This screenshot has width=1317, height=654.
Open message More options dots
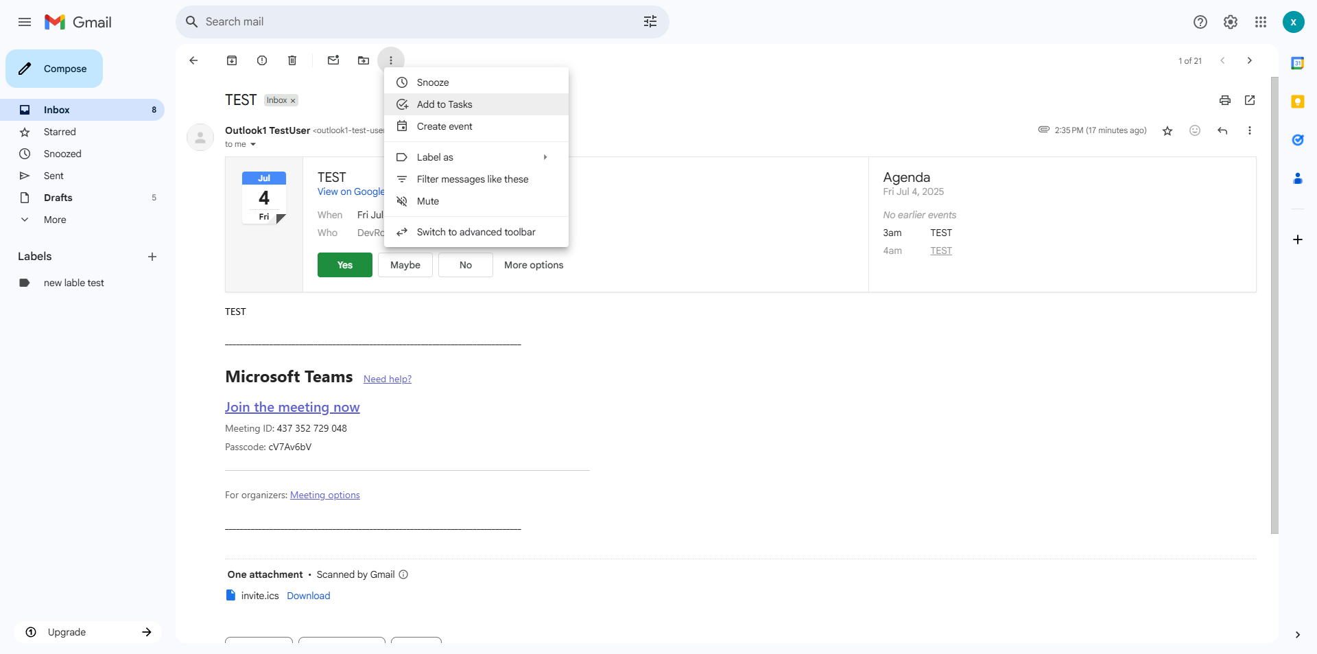(1250, 130)
